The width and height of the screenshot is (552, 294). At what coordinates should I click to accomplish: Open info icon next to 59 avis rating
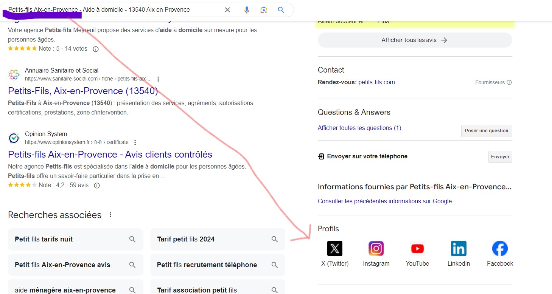click(97, 185)
